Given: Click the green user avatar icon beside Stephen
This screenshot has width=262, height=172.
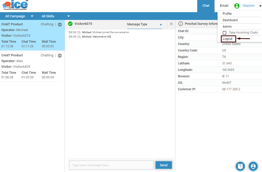Looking at the screenshot, I should tap(237, 6).
